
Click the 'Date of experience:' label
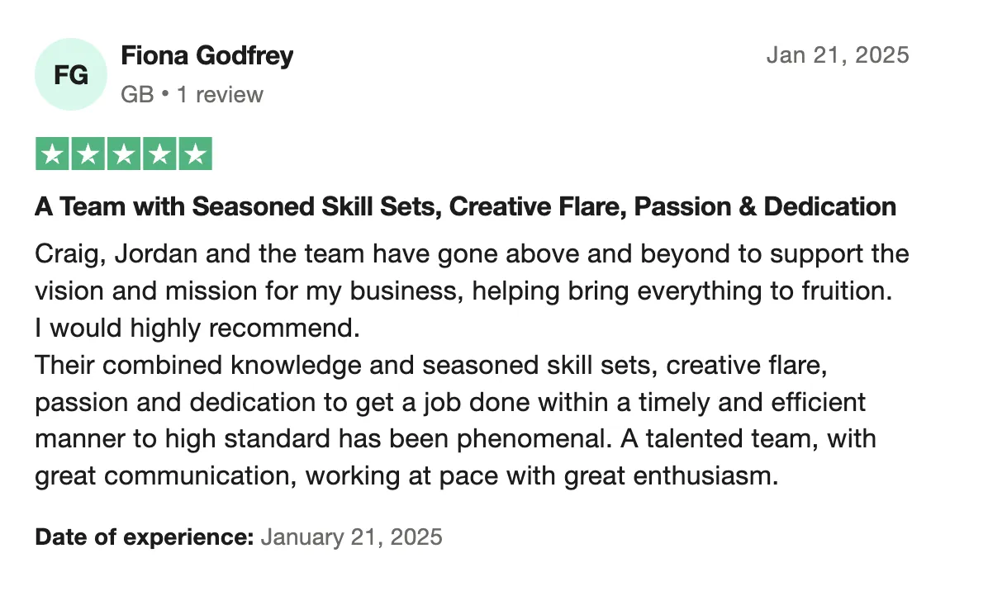tap(145, 537)
